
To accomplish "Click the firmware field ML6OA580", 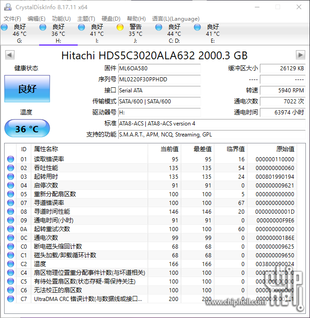I will point(160,68).
